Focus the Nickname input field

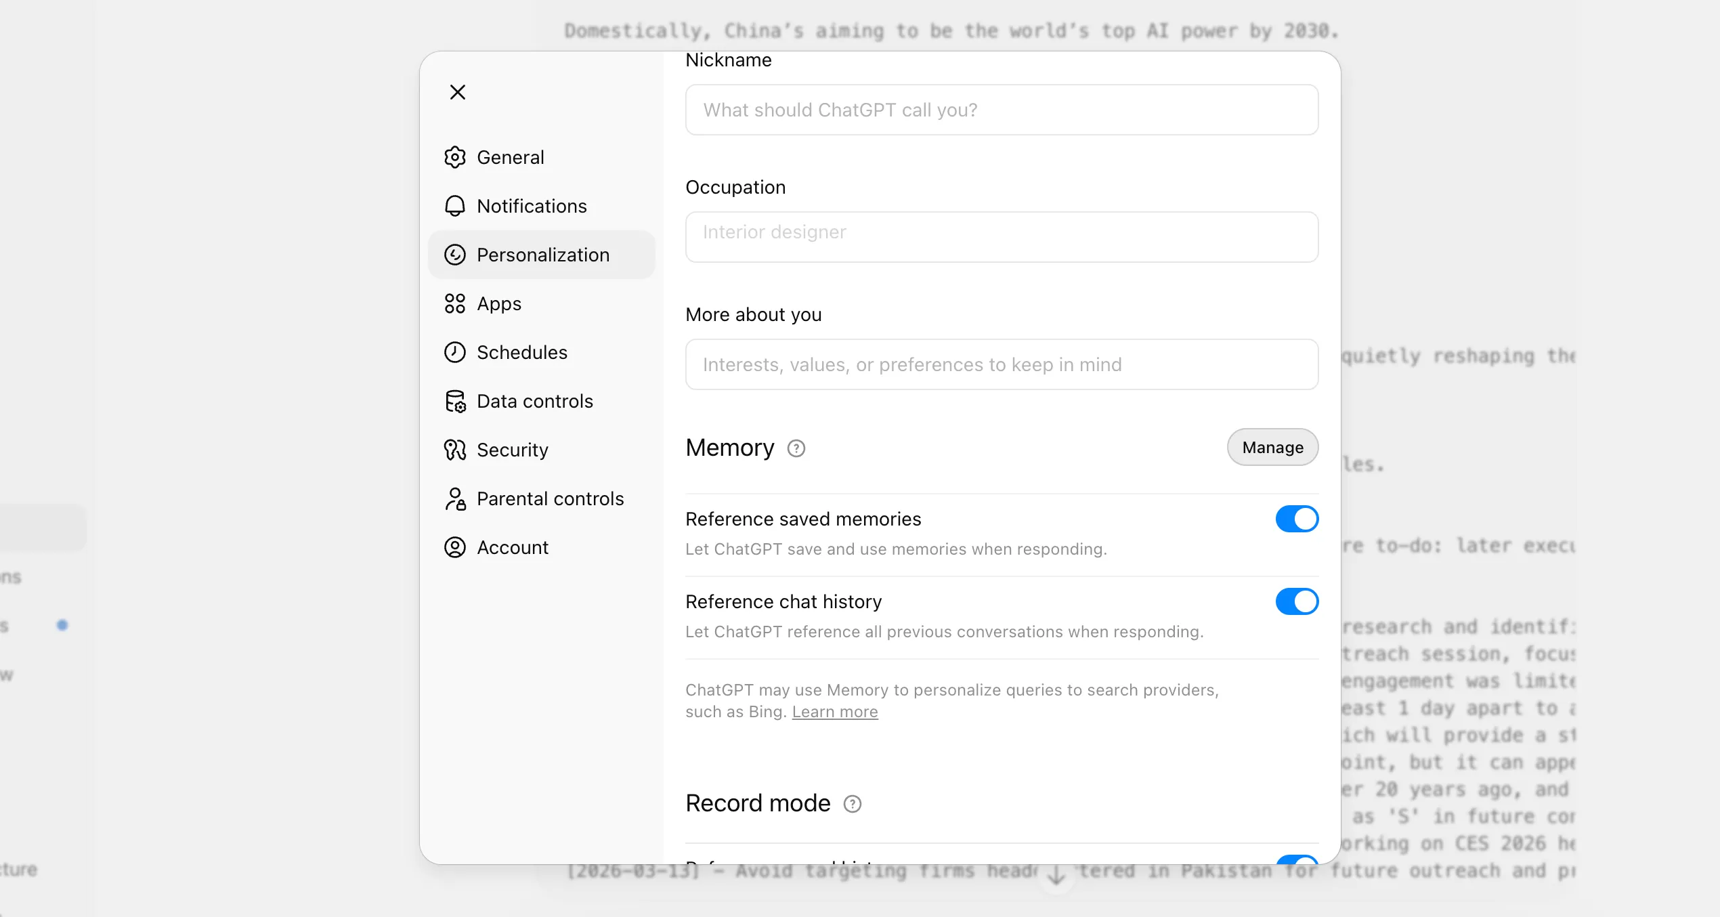pos(1002,110)
